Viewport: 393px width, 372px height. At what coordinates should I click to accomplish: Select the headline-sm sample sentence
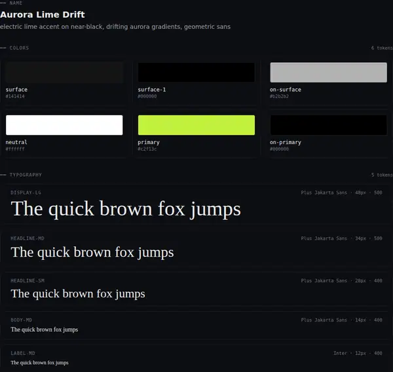click(78, 293)
